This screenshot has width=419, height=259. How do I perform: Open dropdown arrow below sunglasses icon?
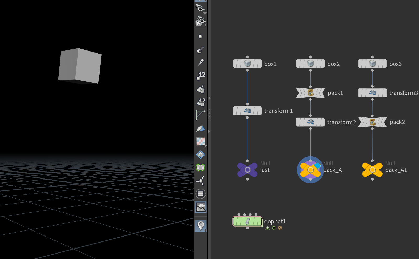[205, 13]
